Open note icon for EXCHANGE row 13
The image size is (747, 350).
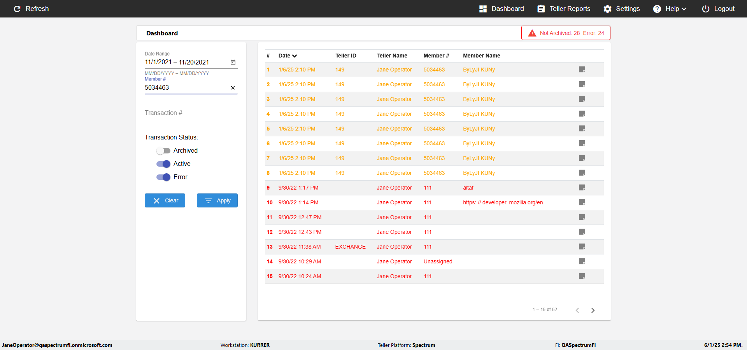(x=582, y=247)
